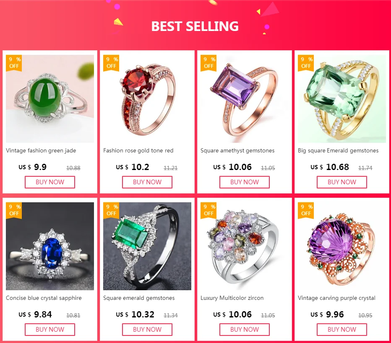Click Buy Now under Concise blue crystal sapphire
This screenshot has height=343, width=391.
[50, 330]
